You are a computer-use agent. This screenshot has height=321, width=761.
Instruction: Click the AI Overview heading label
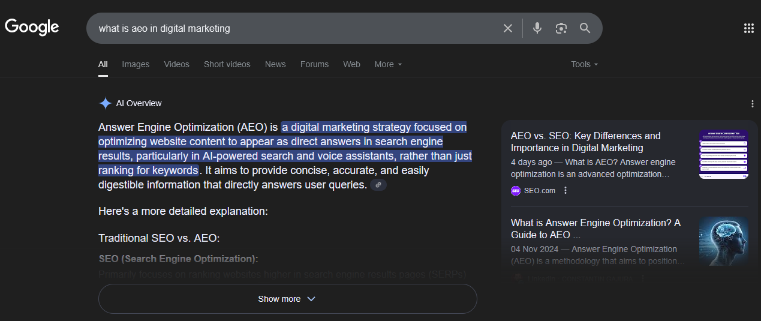(x=139, y=103)
